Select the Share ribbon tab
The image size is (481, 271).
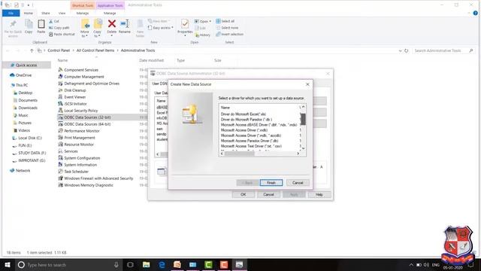(46, 14)
